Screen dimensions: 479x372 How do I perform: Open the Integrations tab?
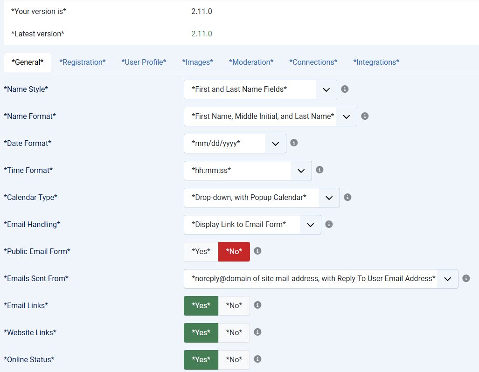click(376, 62)
